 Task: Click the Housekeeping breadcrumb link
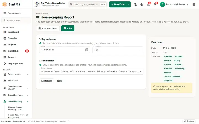[x=42, y=13]
